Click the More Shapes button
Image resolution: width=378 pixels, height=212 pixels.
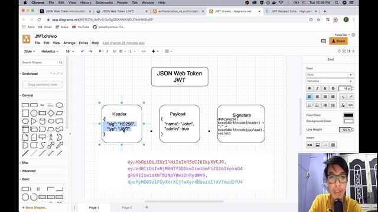tap(34, 208)
